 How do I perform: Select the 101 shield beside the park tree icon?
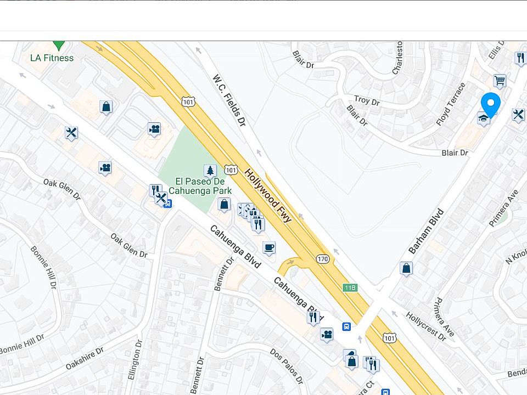tap(231, 170)
